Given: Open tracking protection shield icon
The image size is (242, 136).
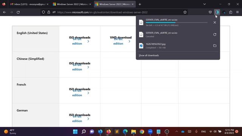Looking at the screenshot, I should point(43,12).
